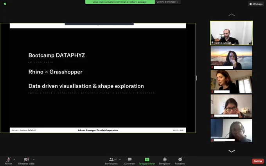Start camera with Démarrer vidéo

tap(26, 161)
